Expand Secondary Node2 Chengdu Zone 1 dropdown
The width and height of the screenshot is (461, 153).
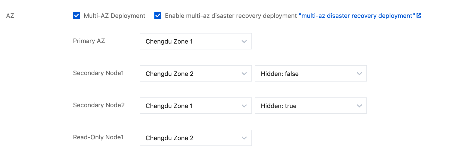196,106
